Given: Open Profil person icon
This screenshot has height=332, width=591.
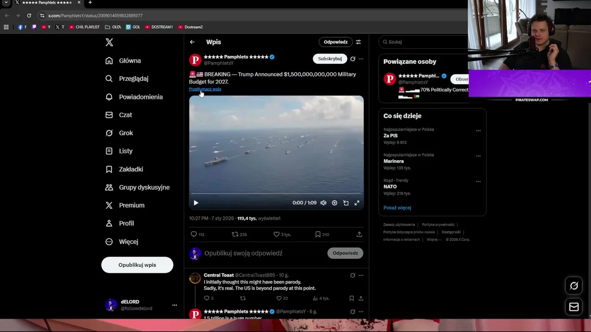Looking at the screenshot, I should coord(109,223).
